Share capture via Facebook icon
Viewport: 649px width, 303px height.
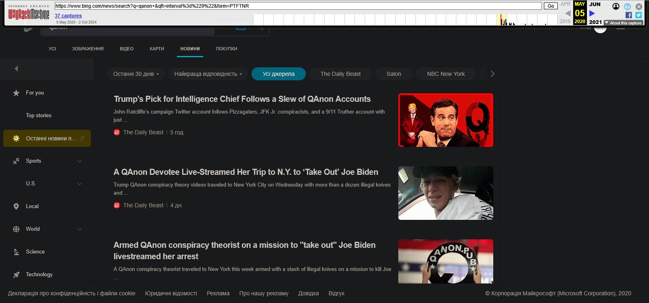point(629,15)
